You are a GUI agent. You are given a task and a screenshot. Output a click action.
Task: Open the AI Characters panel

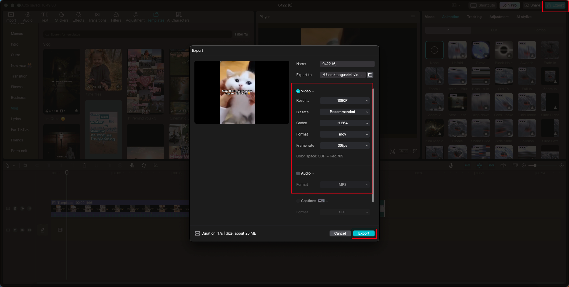178,17
